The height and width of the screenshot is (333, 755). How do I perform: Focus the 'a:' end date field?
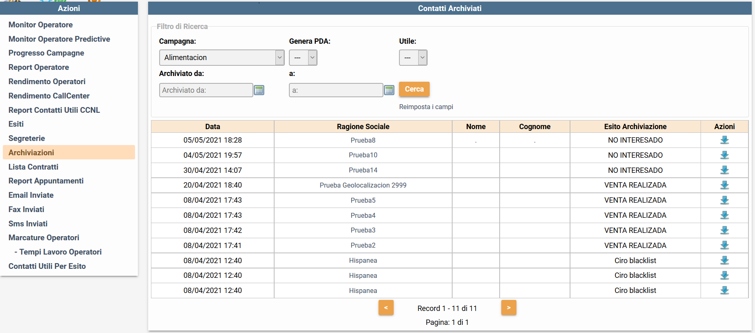[x=336, y=90]
